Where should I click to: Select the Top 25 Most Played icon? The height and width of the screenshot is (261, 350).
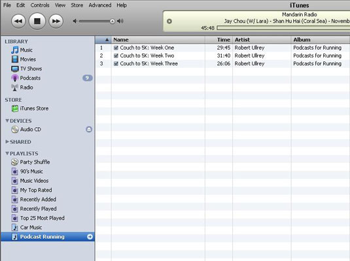(14, 218)
